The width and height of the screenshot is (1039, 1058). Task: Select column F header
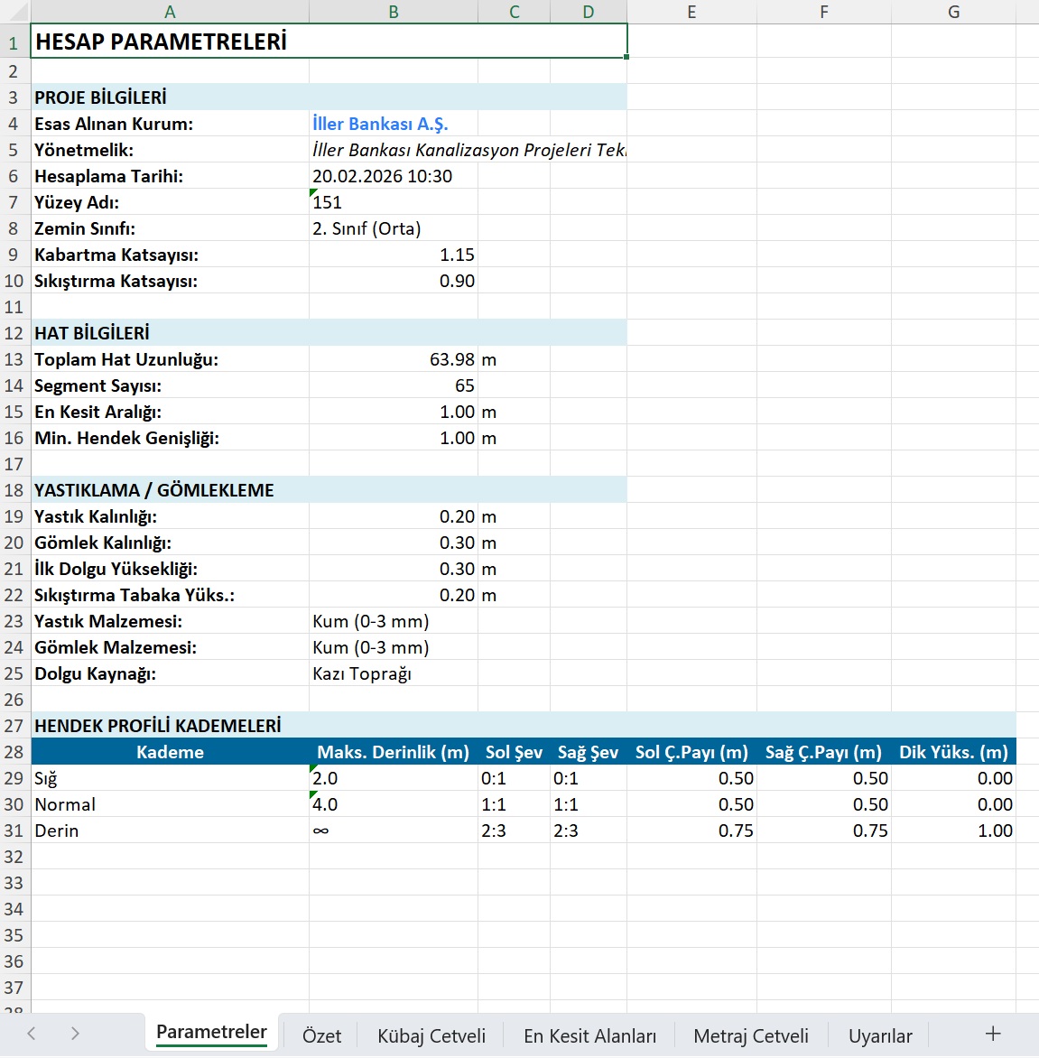(824, 12)
